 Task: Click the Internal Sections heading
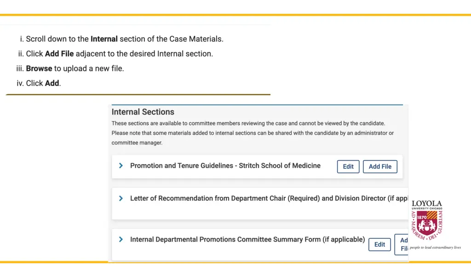click(x=143, y=112)
